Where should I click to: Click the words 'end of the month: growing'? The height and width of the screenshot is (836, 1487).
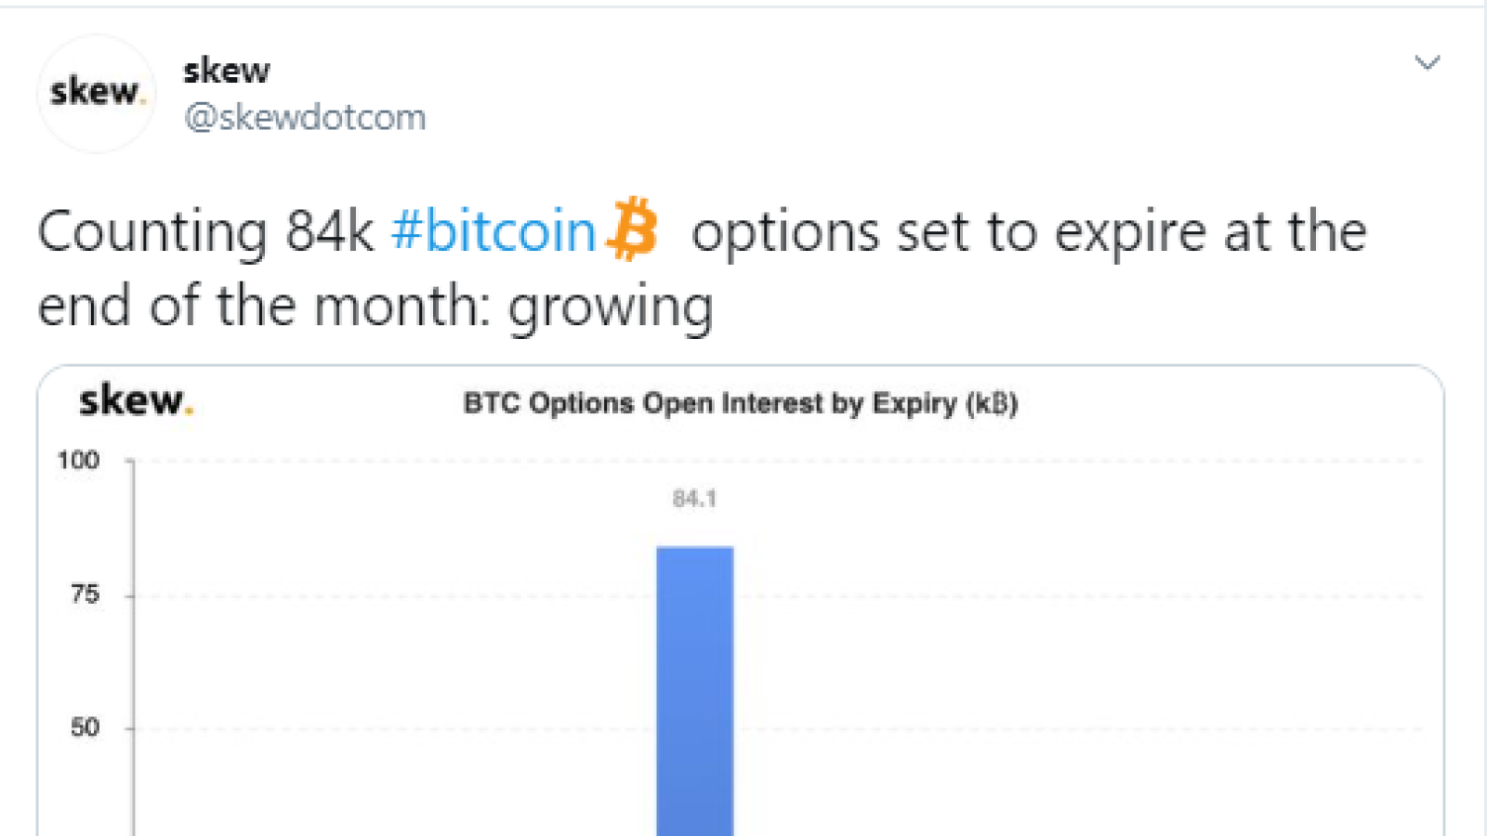tap(375, 307)
